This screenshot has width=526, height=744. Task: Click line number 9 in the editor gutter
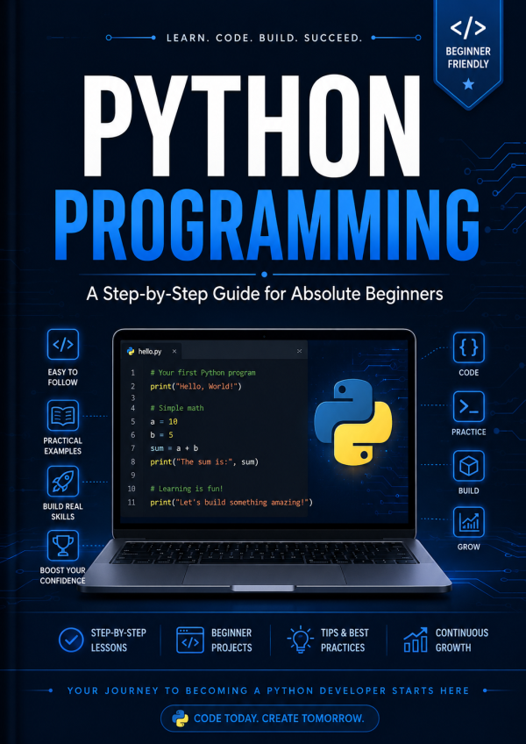(132, 475)
